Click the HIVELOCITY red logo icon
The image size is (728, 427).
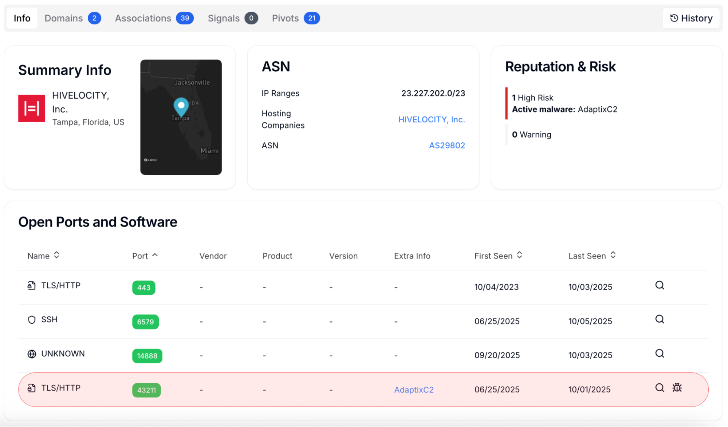click(x=32, y=108)
